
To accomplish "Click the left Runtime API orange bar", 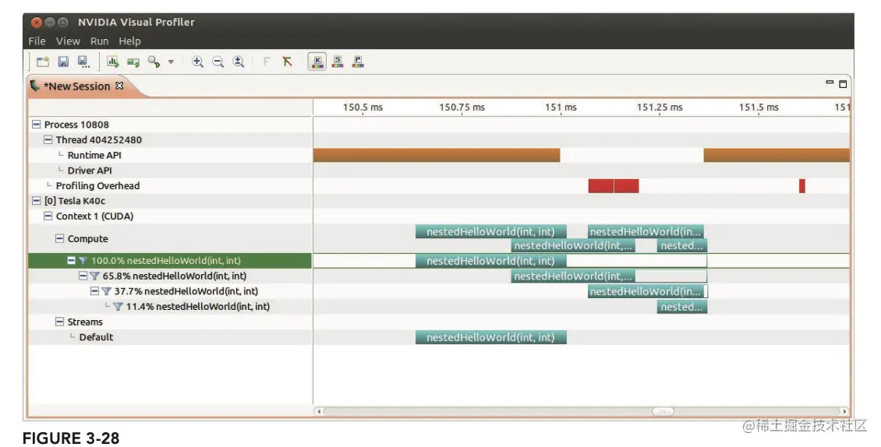I will click(437, 155).
